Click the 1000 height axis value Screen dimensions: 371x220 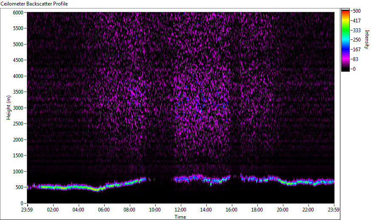(18, 172)
